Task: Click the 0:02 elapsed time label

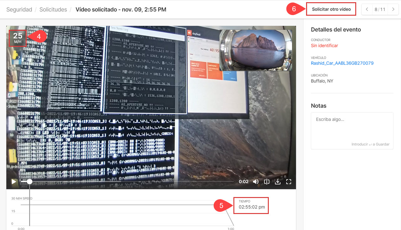Action: pyautogui.click(x=243, y=182)
